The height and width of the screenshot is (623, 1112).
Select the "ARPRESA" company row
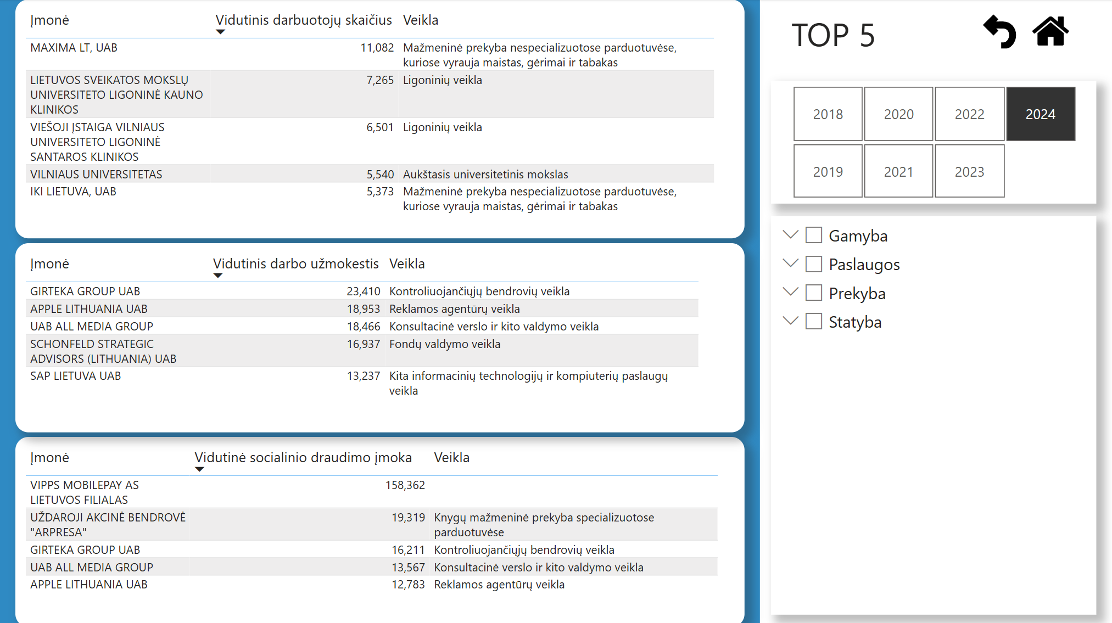pyautogui.click(x=372, y=525)
